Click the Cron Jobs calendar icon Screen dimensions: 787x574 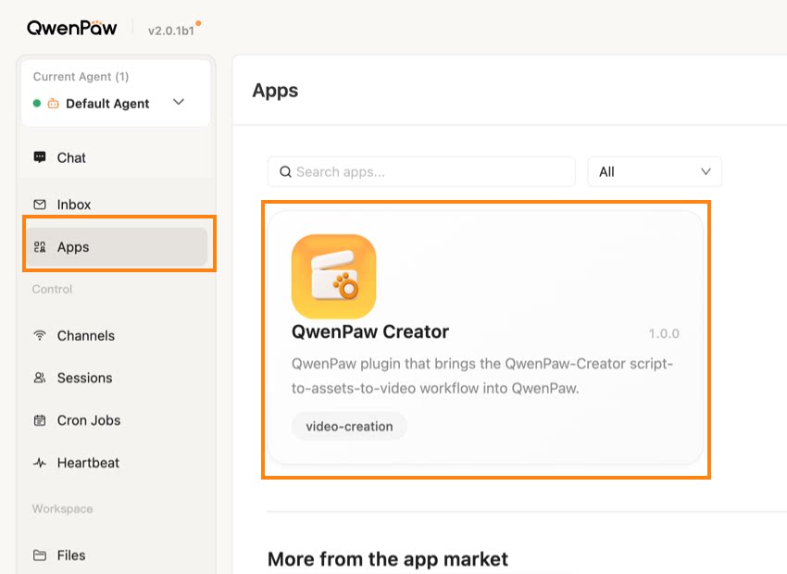pos(40,420)
